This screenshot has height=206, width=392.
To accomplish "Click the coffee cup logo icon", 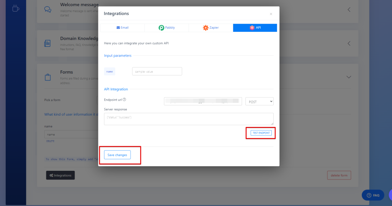I will [16, 8].
